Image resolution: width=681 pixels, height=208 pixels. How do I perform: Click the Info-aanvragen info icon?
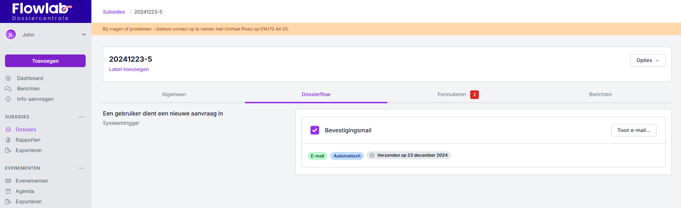8,99
